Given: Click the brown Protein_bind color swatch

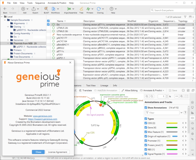Looking at the screenshot, I should pos(172,145).
